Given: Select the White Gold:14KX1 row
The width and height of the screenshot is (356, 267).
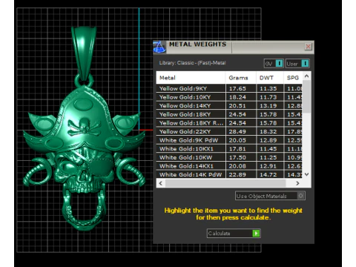Looking at the screenshot, I should pyautogui.click(x=229, y=166).
